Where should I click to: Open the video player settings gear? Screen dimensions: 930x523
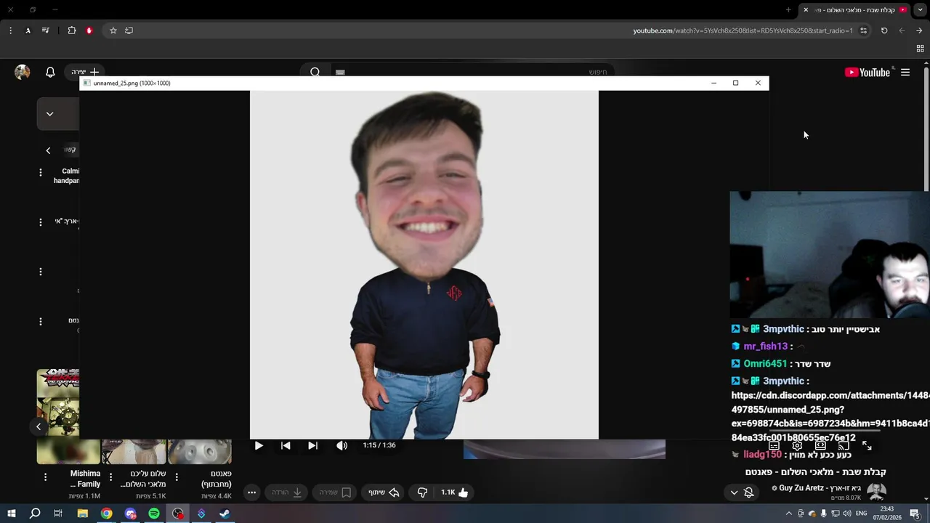click(797, 445)
